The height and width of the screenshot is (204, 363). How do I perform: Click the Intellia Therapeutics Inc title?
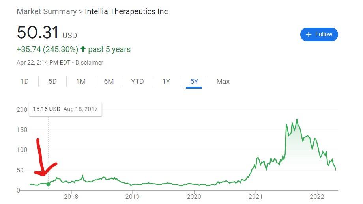(x=126, y=11)
